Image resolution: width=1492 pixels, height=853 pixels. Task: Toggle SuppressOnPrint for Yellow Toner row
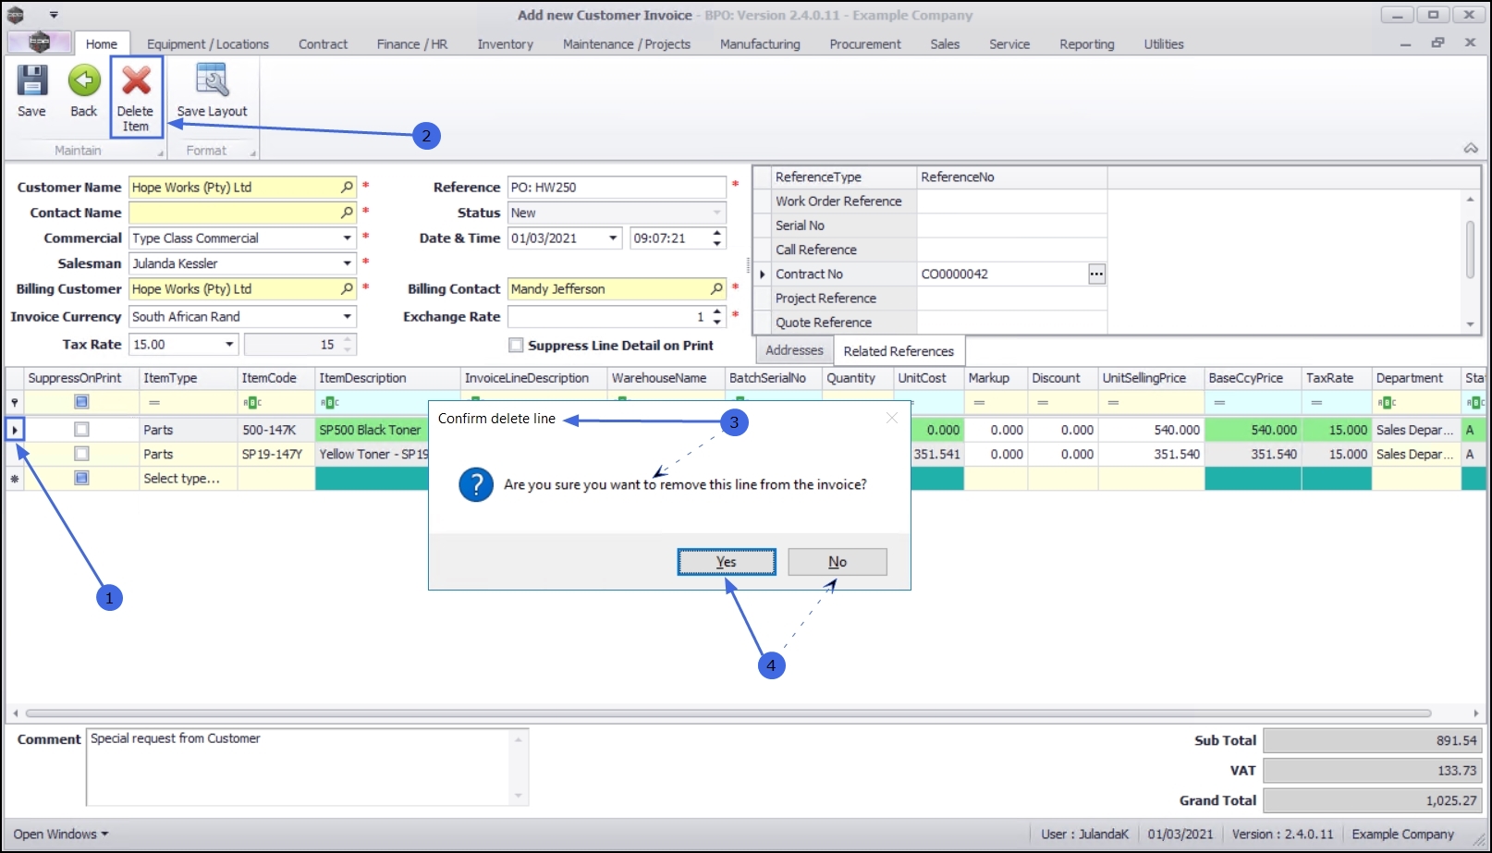81,454
